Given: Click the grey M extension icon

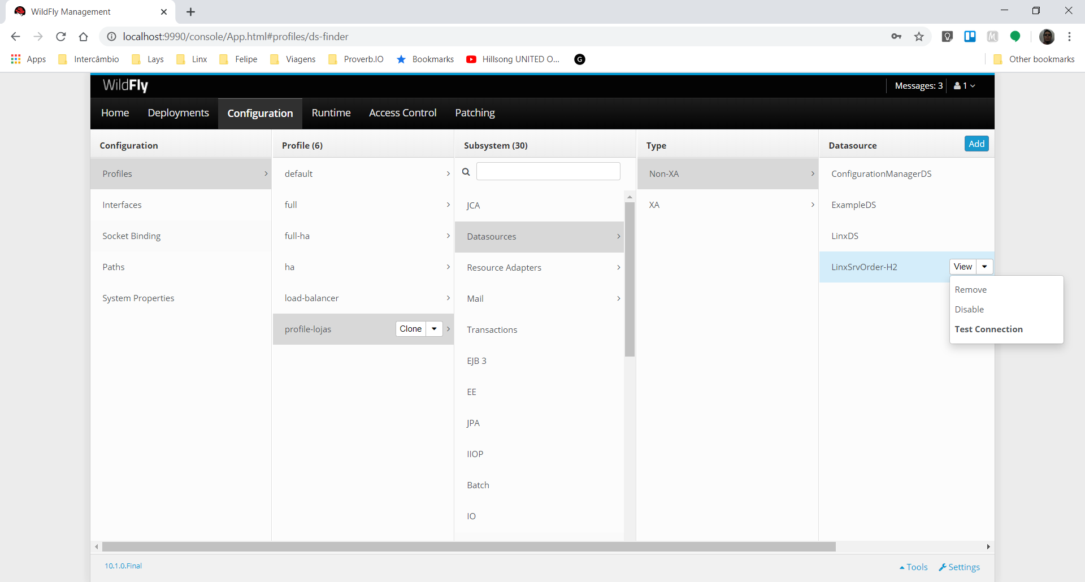Looking at the screenshot, I should point(992,37).
